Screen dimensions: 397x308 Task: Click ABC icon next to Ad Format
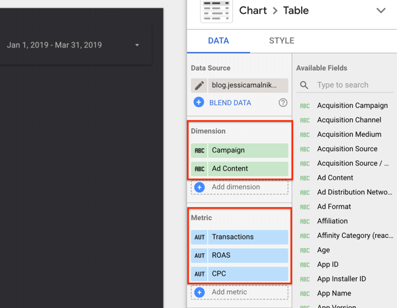[304, 207]
